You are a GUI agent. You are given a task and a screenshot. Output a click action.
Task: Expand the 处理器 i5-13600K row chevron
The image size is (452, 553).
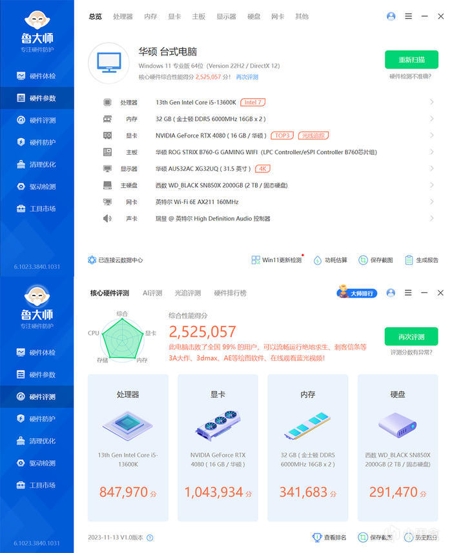(431, 102)
